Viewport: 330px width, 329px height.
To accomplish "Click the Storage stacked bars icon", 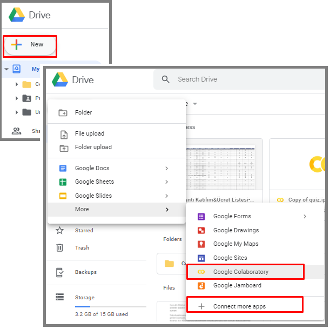I will point(60,297).
